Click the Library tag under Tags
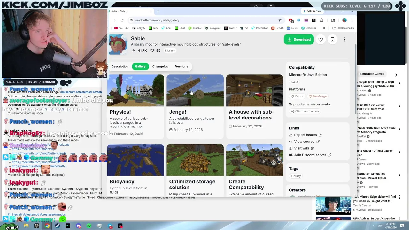The height and width of the screenshot is (230, 409). pyautogui.click(x=296, y=176)
